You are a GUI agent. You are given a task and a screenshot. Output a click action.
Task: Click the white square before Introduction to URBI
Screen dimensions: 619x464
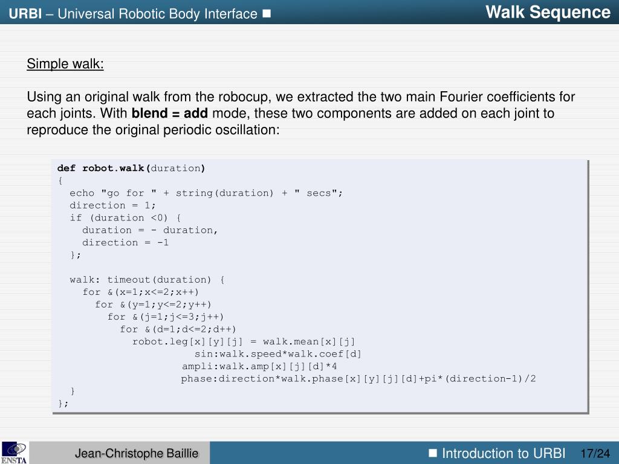coord(433,453)
